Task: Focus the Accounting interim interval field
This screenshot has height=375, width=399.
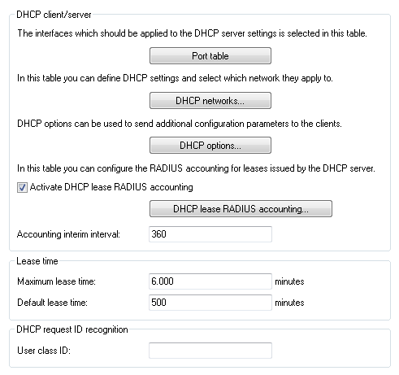Action: (x=210, y=234)
